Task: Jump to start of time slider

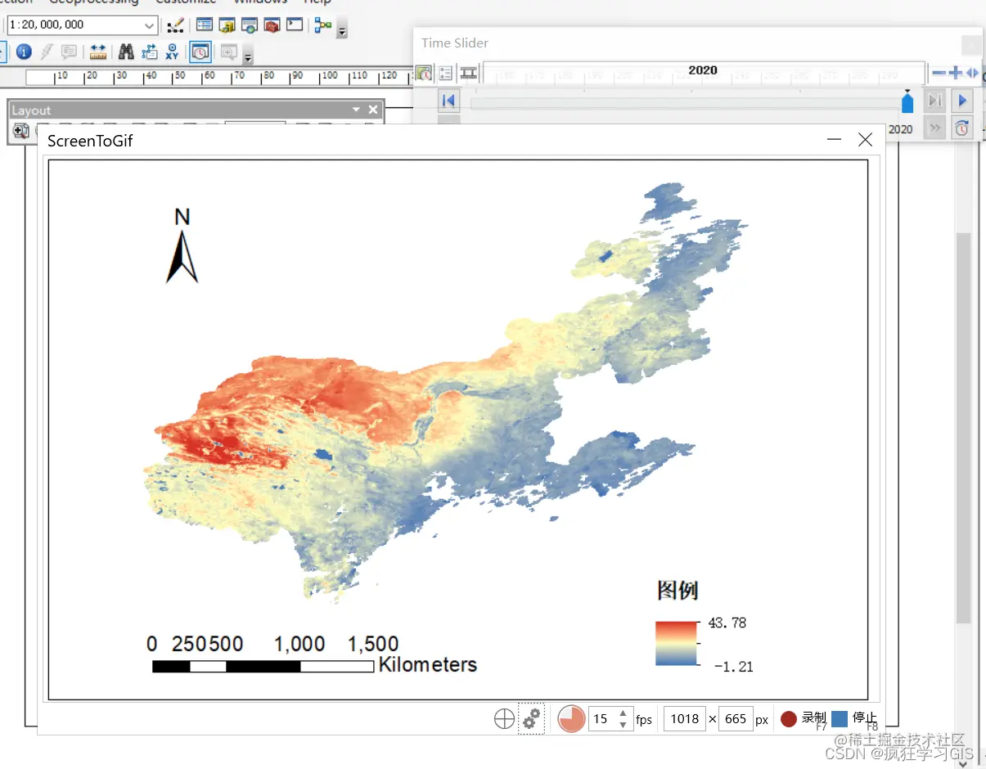Action: (x=448, y=101)
